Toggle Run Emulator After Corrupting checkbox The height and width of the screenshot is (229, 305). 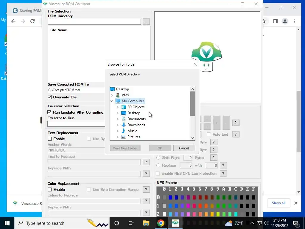click(x=49, y=112)
